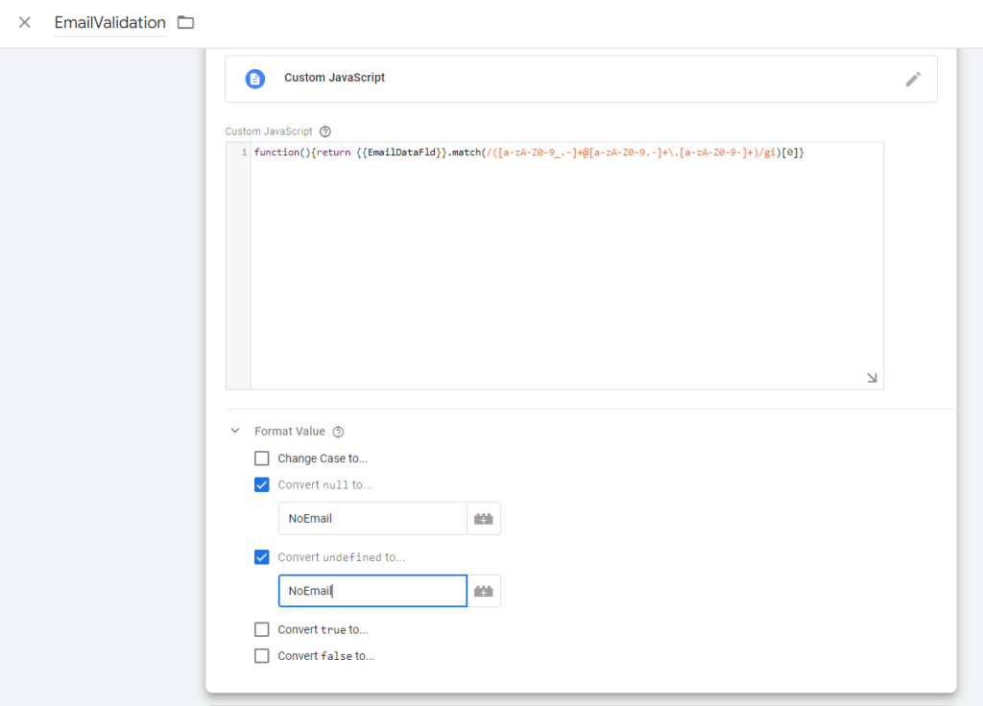The width and height of the screenshot is (983, 706).
Task: Insert variable for Convert null value
Action: [x=484, y=519]
